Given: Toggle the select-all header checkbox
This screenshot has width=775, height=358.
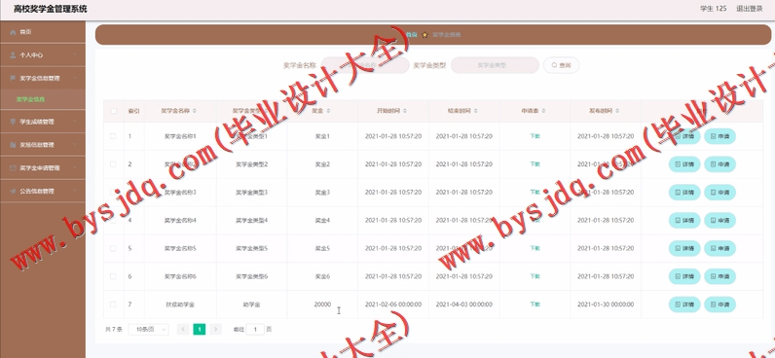Looking at the screenshot, I should pos(113,111).
